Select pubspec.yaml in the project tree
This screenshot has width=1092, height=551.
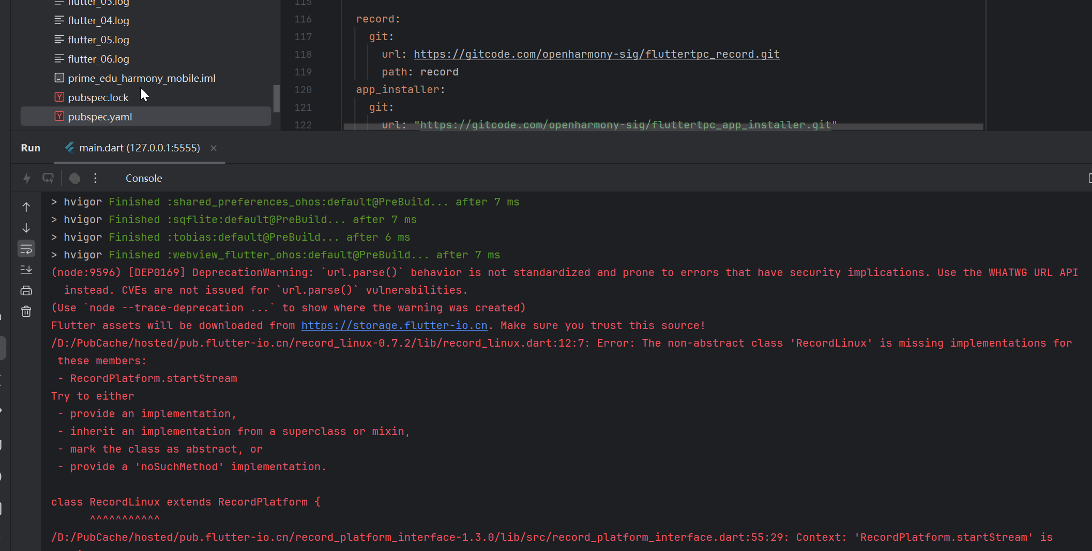[x=100, y=117]
